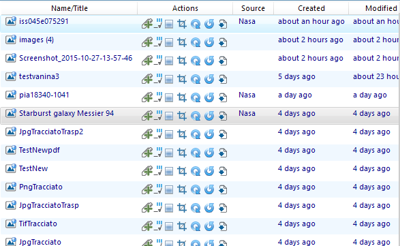Rotate PngTracciato clockwise

[x=196, y=189]
